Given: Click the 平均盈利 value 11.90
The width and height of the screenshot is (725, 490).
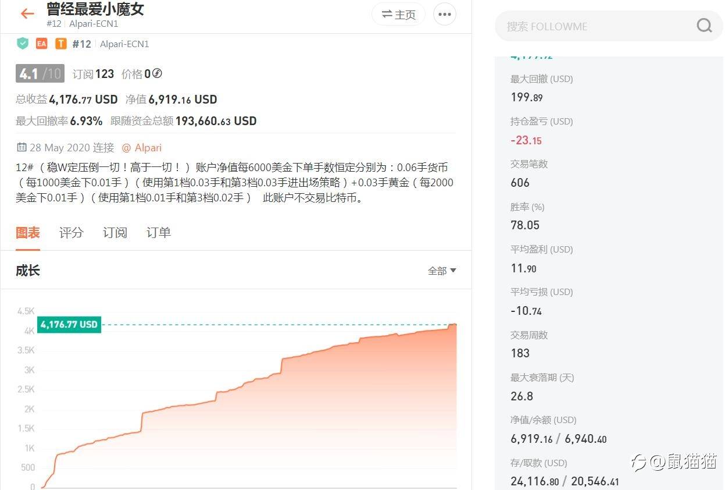Looking at the screenshot, I should click(523, 268).
